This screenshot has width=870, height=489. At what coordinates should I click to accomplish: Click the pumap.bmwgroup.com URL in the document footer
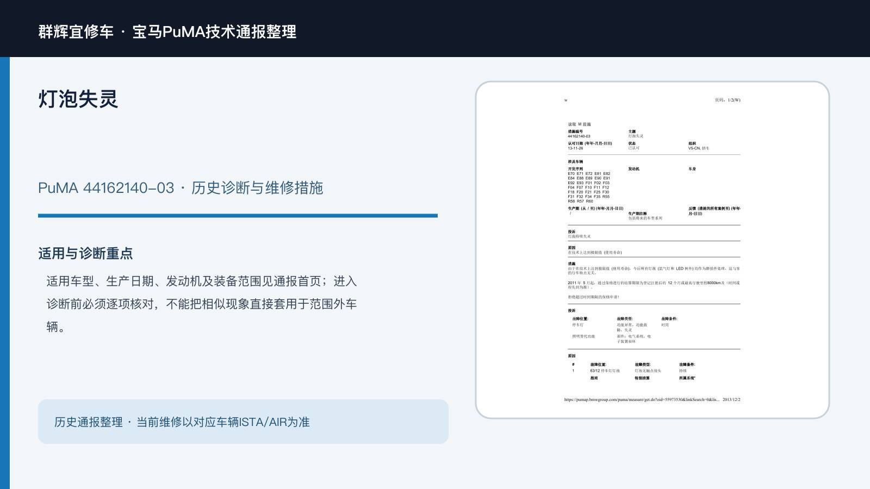tap(642, 399)
